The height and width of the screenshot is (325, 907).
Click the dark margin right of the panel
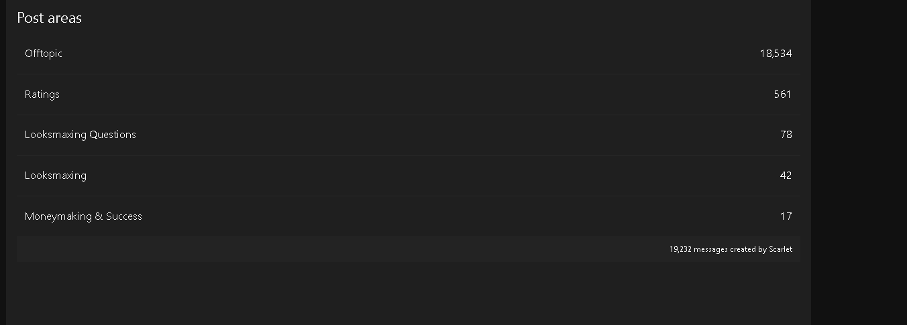pyautogui.click(x=859, y=162)
